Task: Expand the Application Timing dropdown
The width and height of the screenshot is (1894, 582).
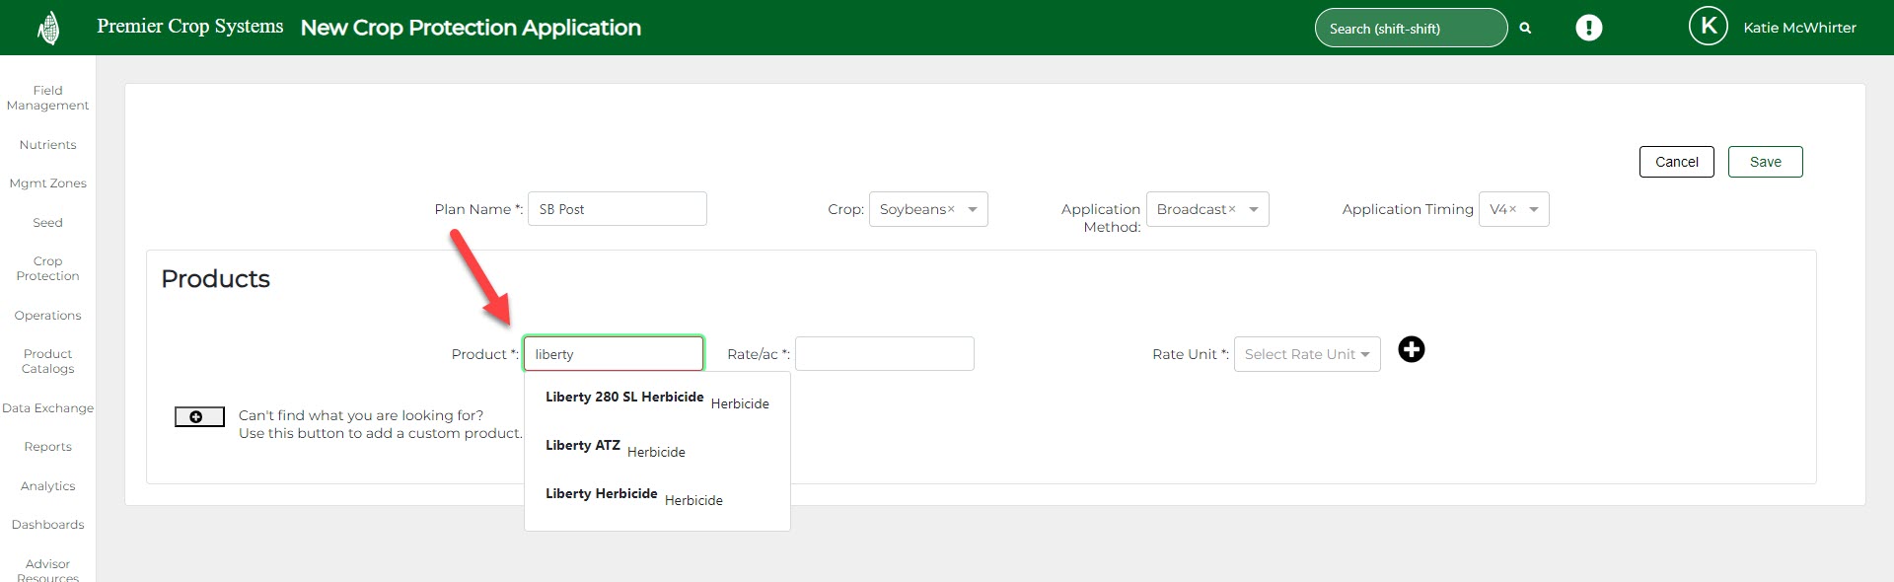Action: click(1534, 210)
